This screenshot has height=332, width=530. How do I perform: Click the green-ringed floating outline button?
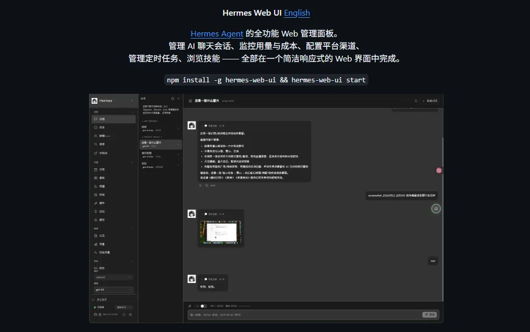436,208
